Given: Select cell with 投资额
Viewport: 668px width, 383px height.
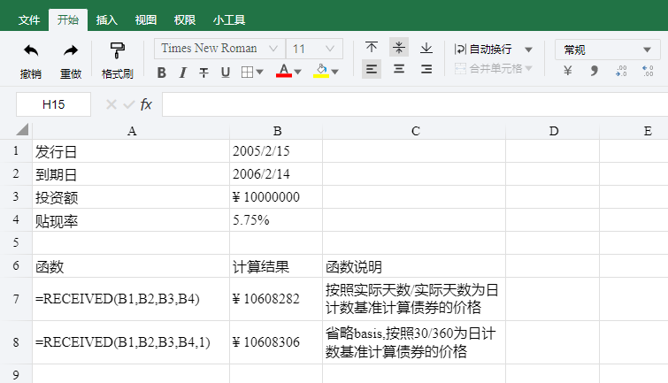Looking at the screenshot, I should coord(131,197).
